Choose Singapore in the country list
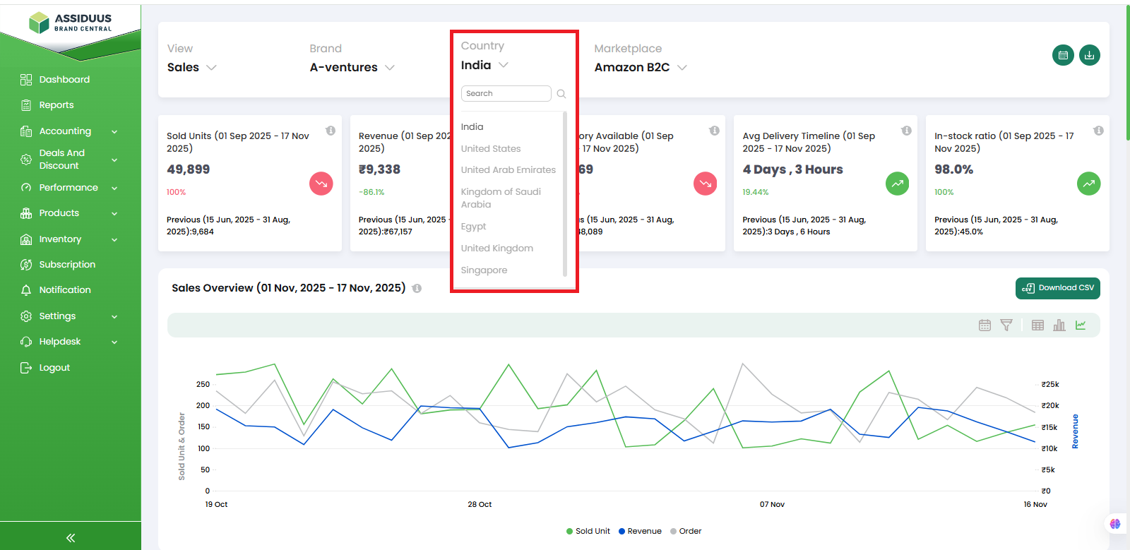Viewport: 1130px width, 550px height. (x=484, y=270)
